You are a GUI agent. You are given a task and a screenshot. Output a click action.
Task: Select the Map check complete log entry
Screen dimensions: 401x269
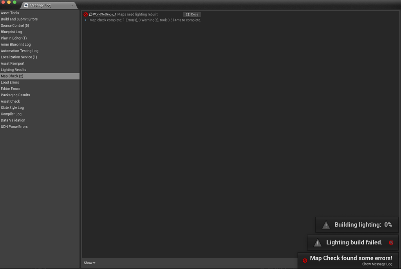click(145, 20)
